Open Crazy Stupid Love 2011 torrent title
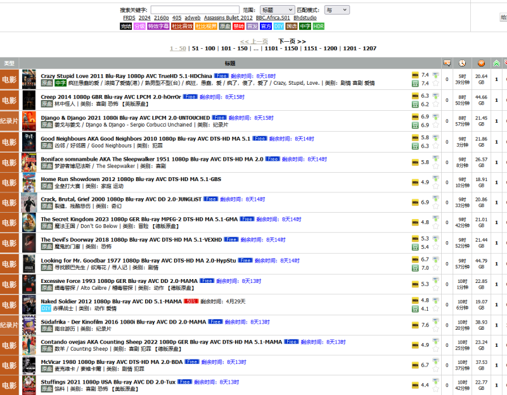 coord(126,76)
